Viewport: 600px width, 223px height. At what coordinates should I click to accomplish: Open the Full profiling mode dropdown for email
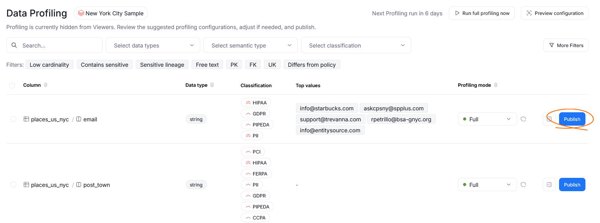click(487, 119)
